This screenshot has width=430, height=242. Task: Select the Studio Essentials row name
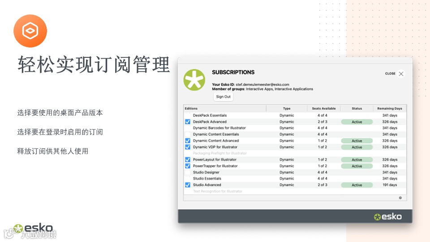(207, 179)
